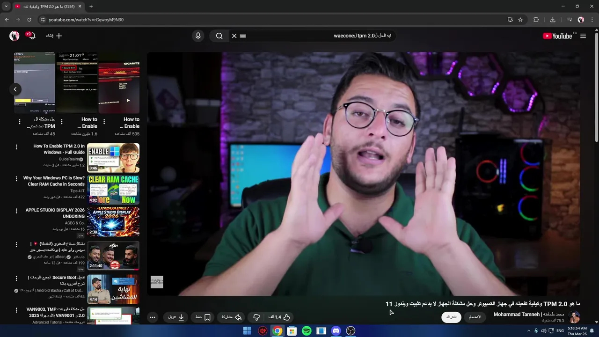599x337 pixels.
Task: Open Chrome extensions puzzle icon
Action: click(536, 20)
